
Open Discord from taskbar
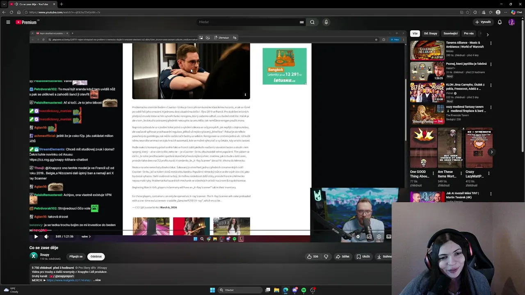coord(294,290)
